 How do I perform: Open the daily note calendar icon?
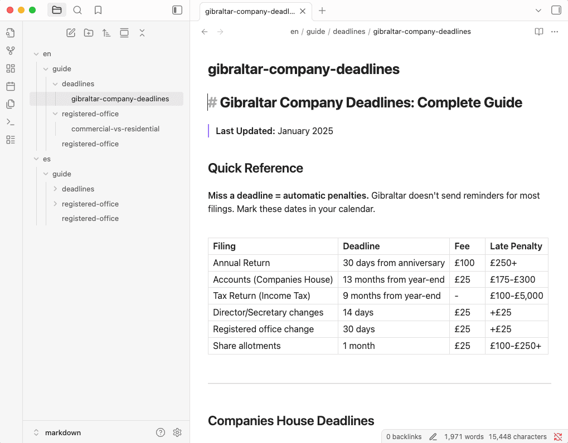[10, 86]
